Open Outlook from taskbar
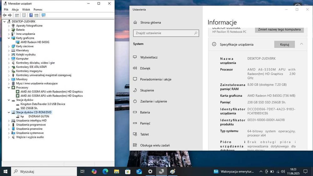The width and height of the screenshot is (313, 176). tap(139, 171)
